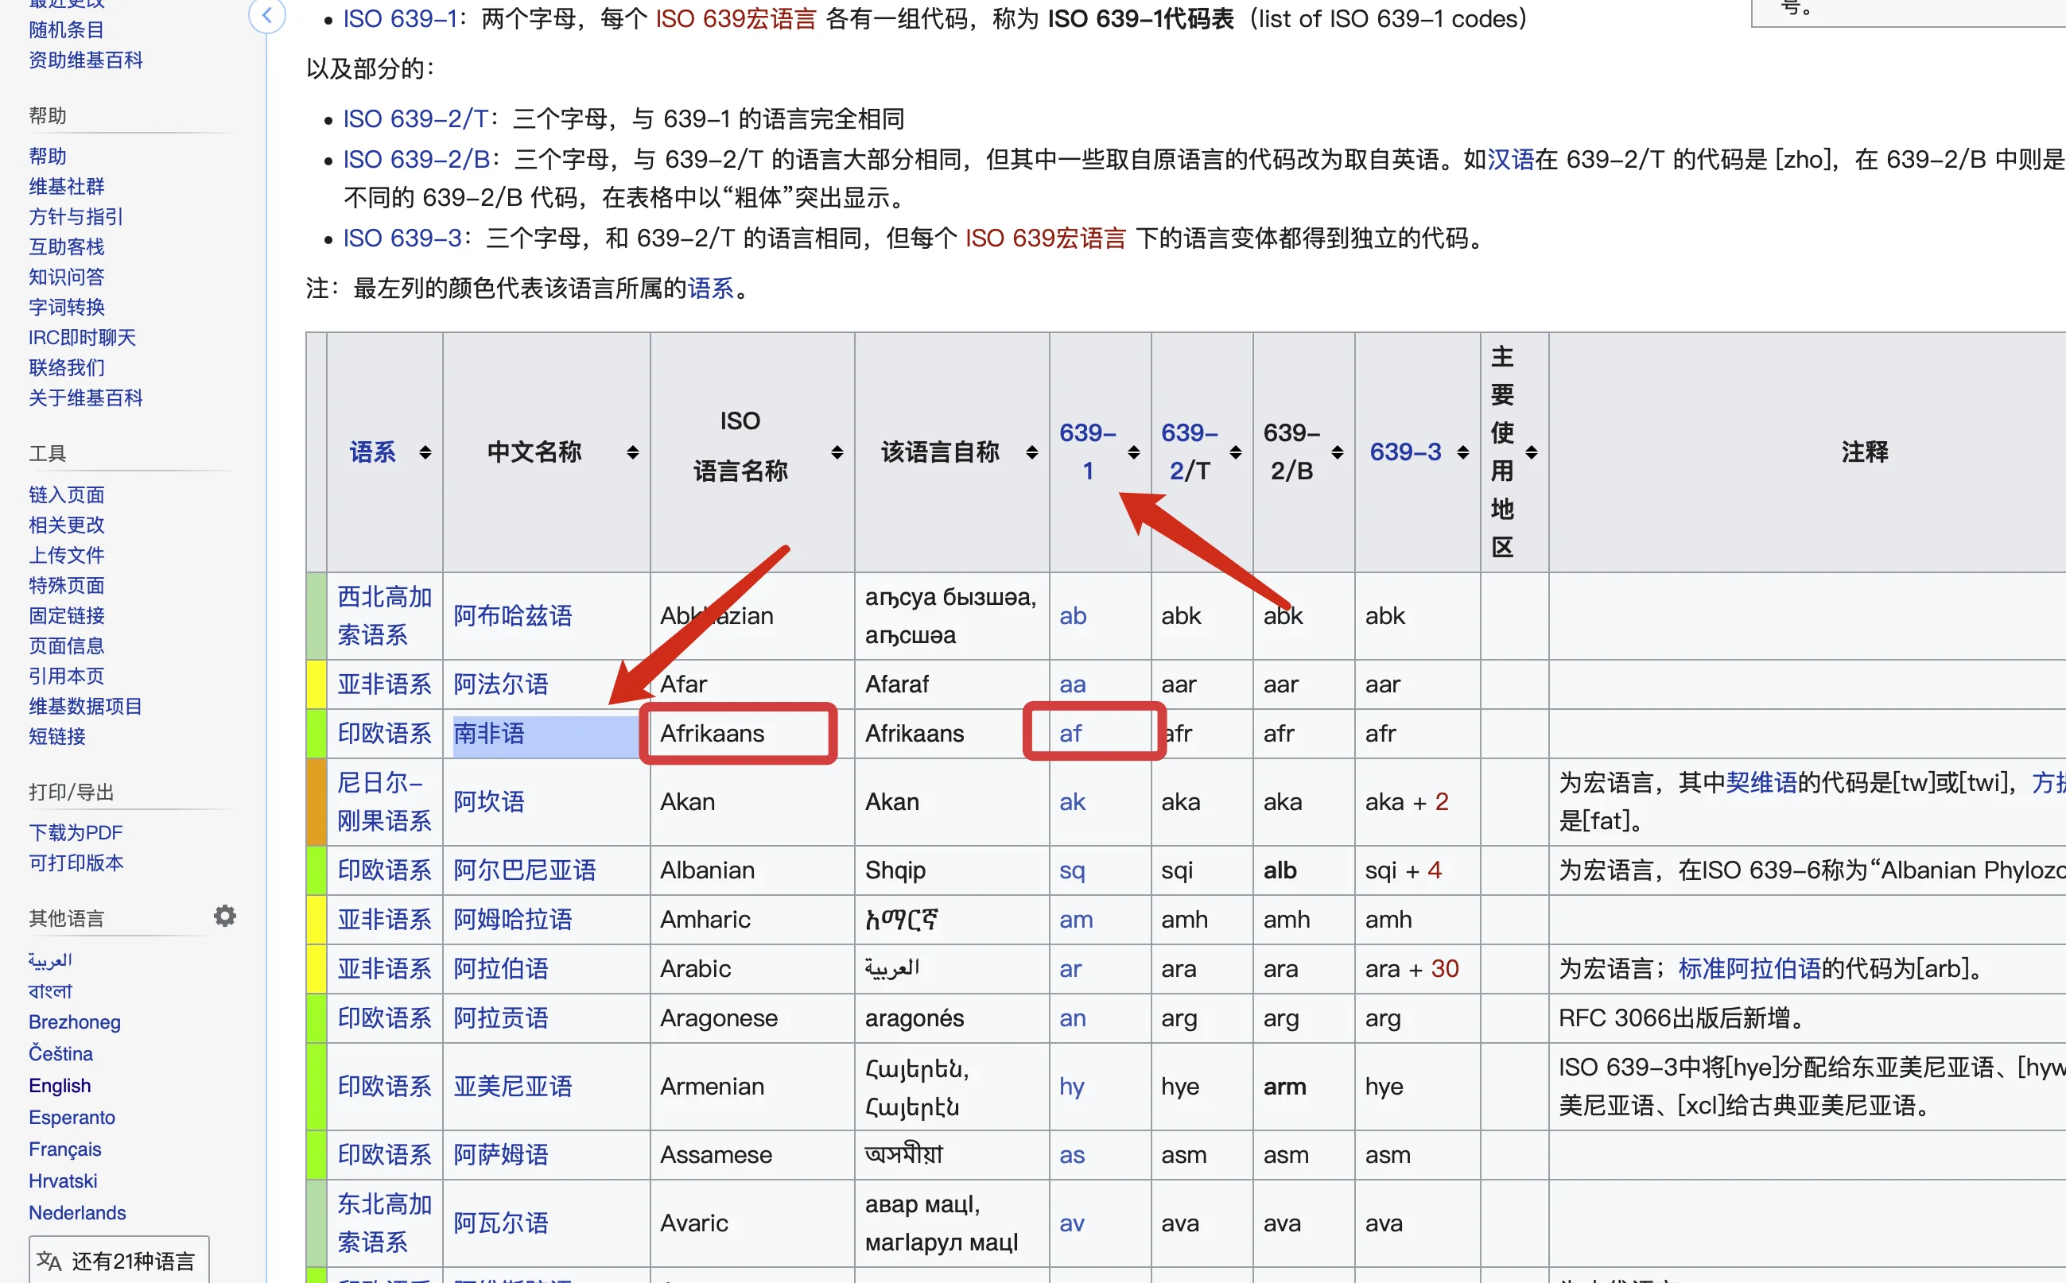Image resolution: width=2066 pixels, height=1283 pixels.
Task: Open the 标准阿拉伯语 link in notes column
Action: (1749, 968)
